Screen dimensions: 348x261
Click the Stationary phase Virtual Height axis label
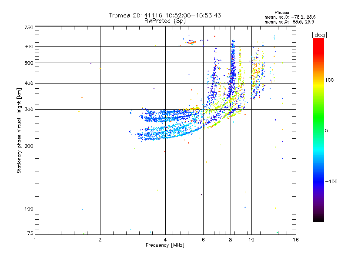click(19, 131)
